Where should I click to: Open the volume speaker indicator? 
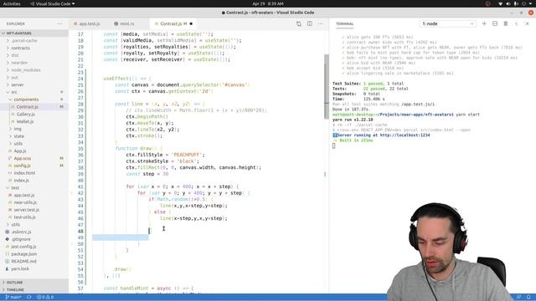coord(508,3)
